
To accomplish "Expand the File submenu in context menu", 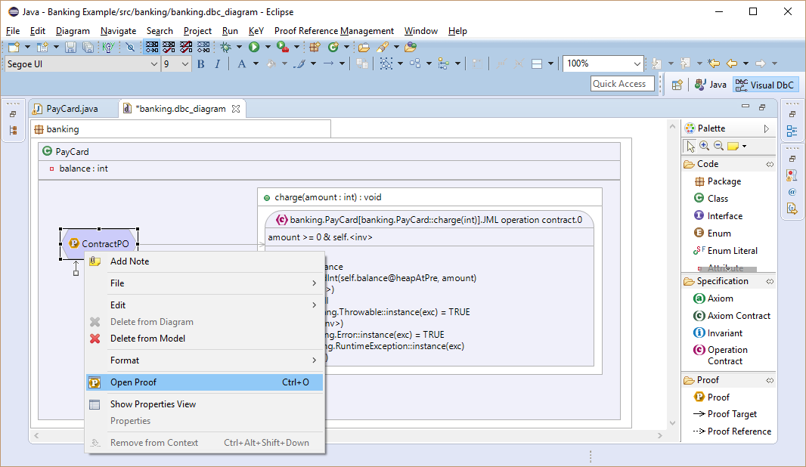I will pyautogui.click(x=205, y=283).
